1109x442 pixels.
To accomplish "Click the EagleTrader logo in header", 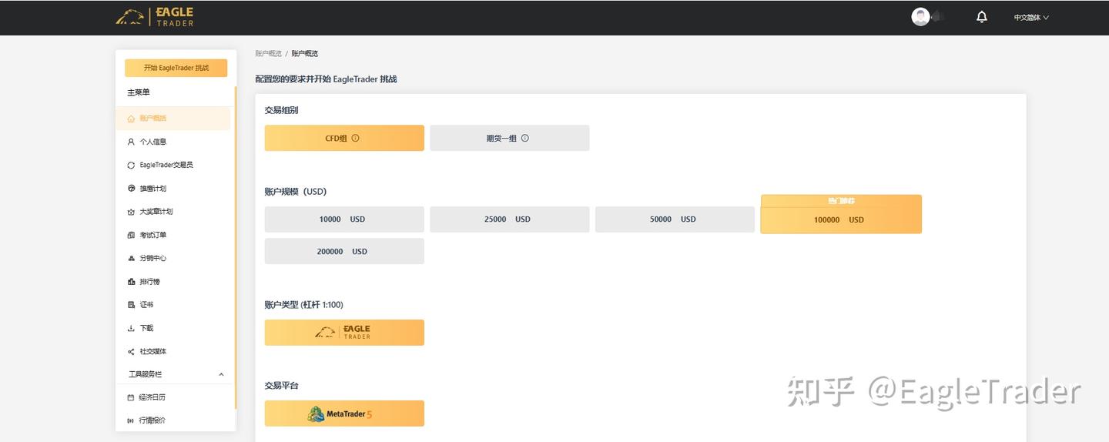I will 155,17.
